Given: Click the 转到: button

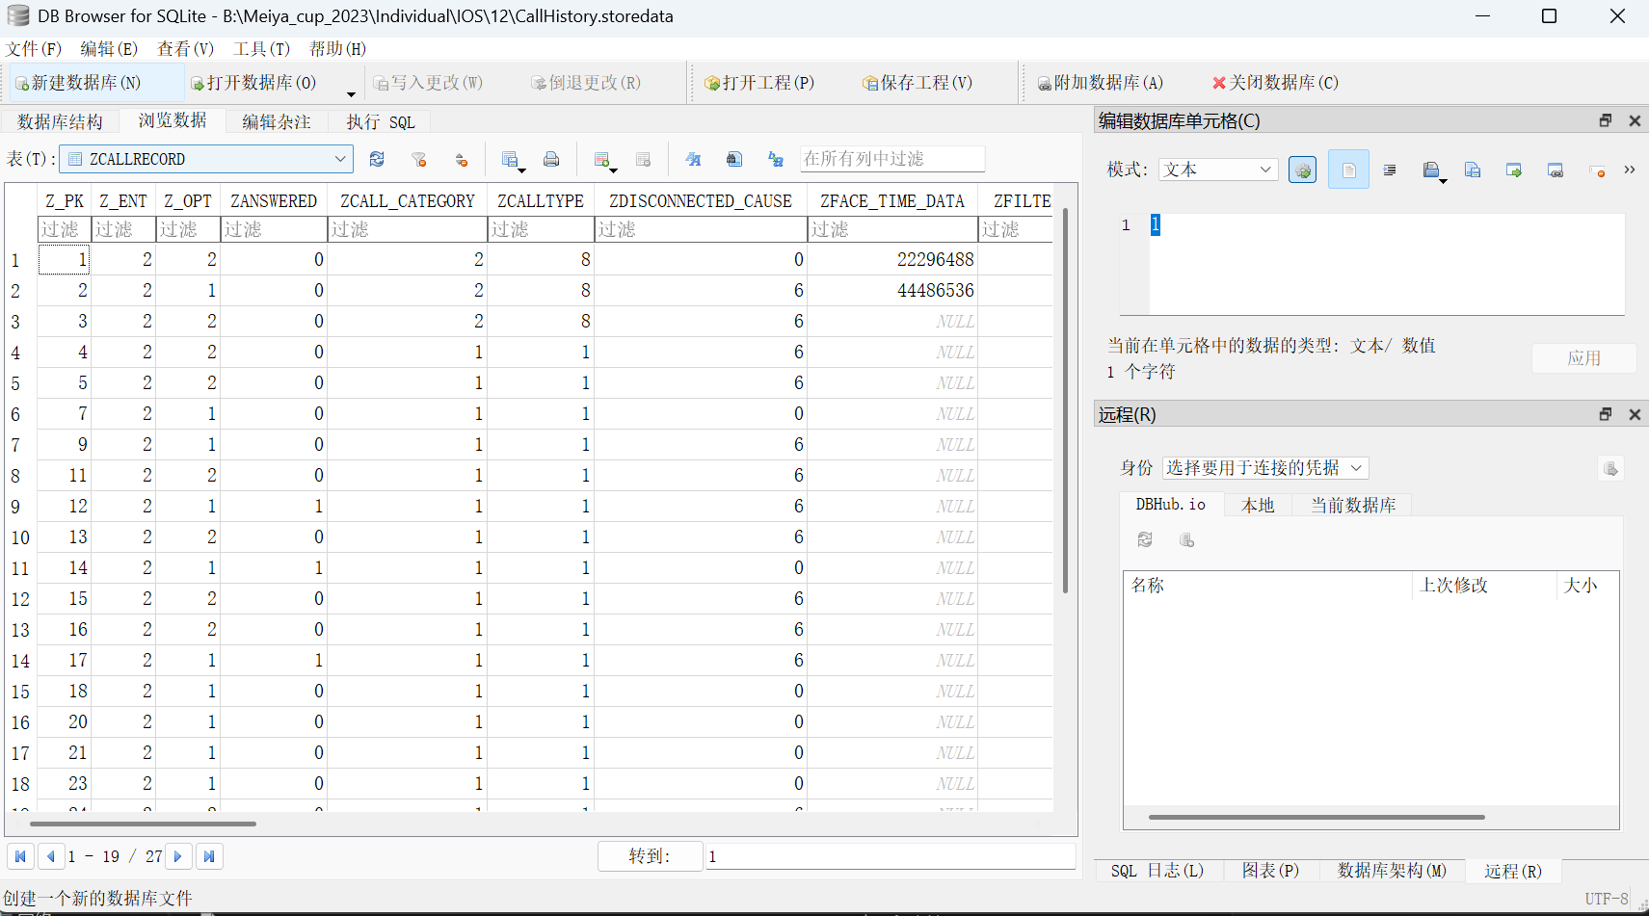Looking at the screenshot, I should pos(650,856).
